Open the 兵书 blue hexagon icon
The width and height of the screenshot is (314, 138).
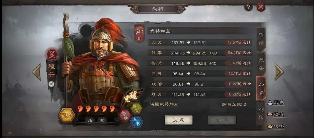136,122
